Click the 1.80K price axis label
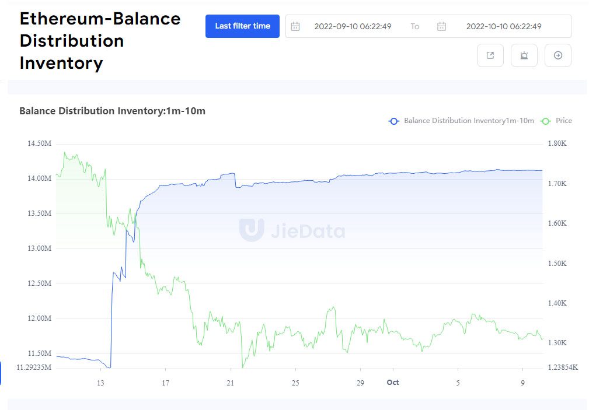The height and width of the screenshot is (410, 589). (x=557, y=143)
